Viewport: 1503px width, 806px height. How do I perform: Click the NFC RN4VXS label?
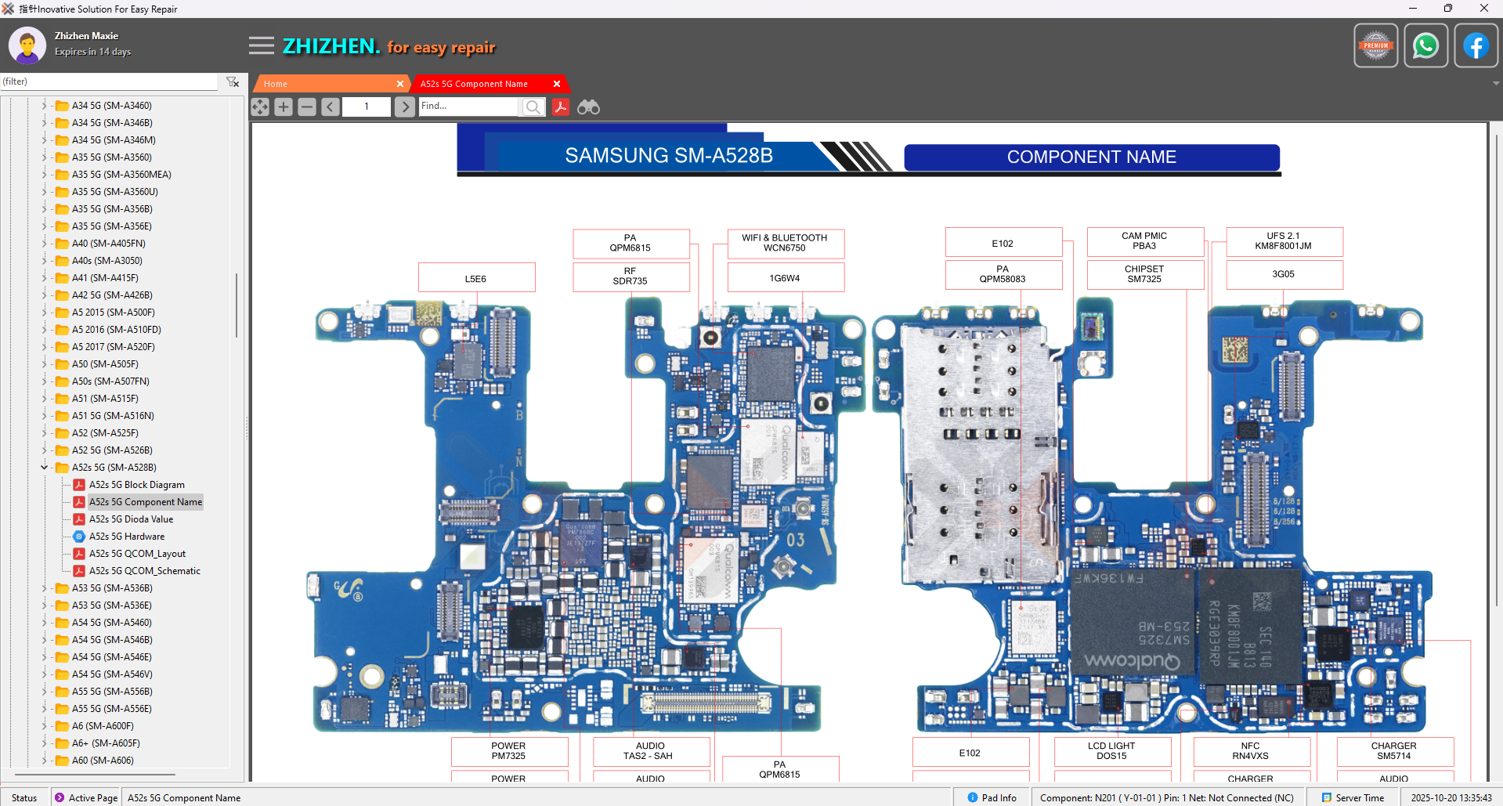(1251, 751)
